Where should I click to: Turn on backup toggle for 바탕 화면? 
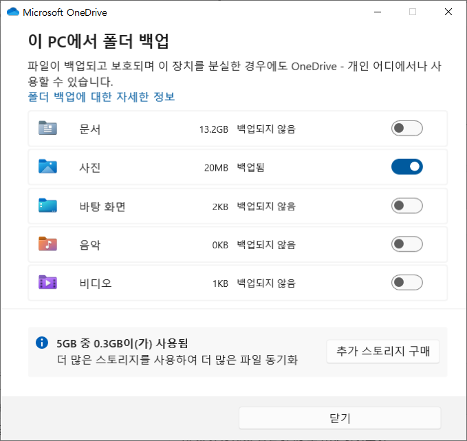coord(407,206)
